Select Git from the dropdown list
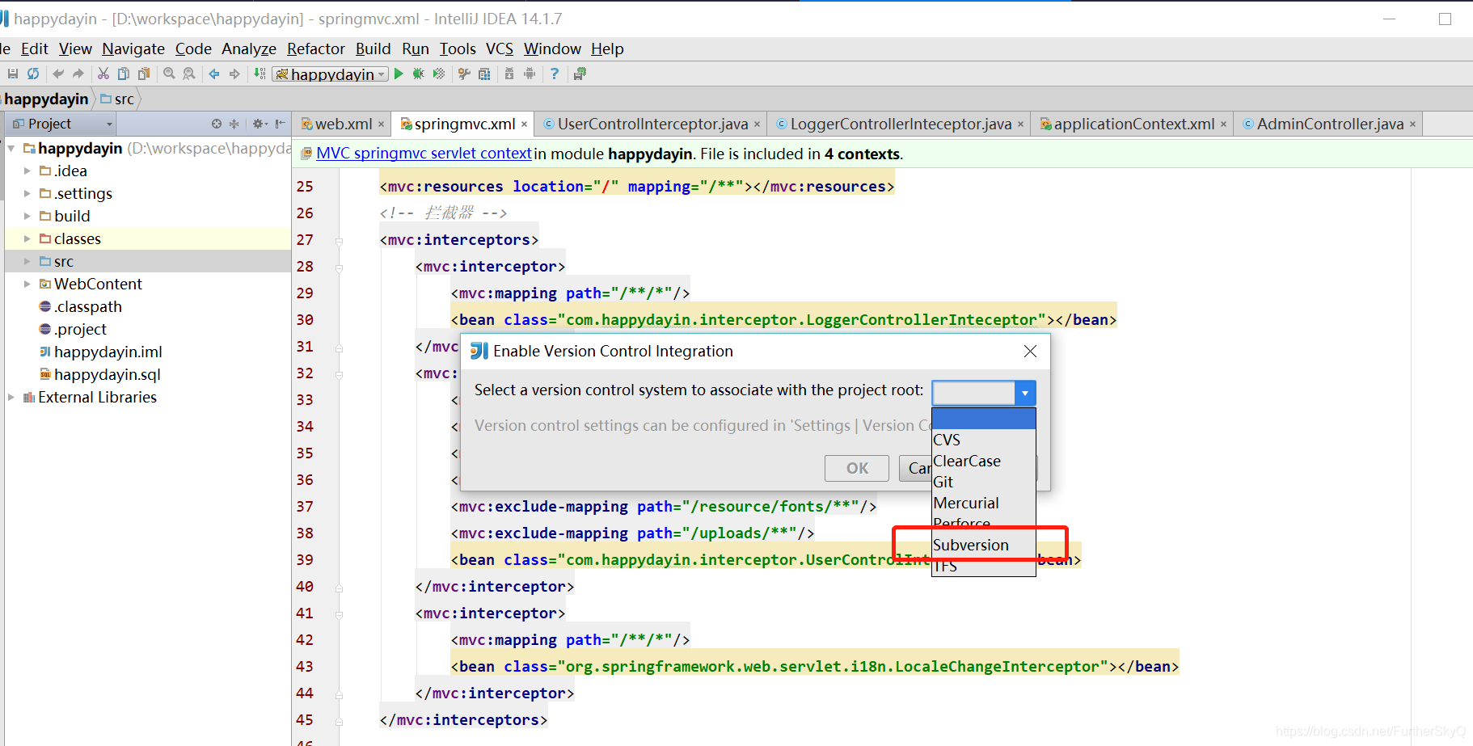The image size is (1473, 746). pos(984,482)
